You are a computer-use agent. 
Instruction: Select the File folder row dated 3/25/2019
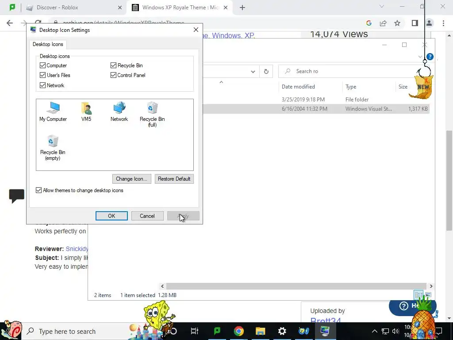(316, 100)
